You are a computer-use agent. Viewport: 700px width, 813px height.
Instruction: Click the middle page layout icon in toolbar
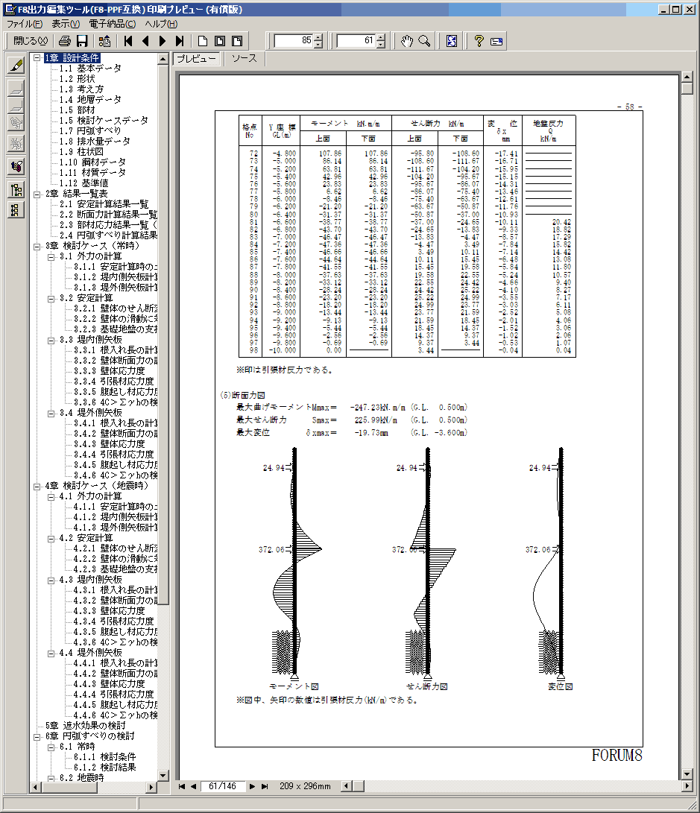(x=220, y=41)
